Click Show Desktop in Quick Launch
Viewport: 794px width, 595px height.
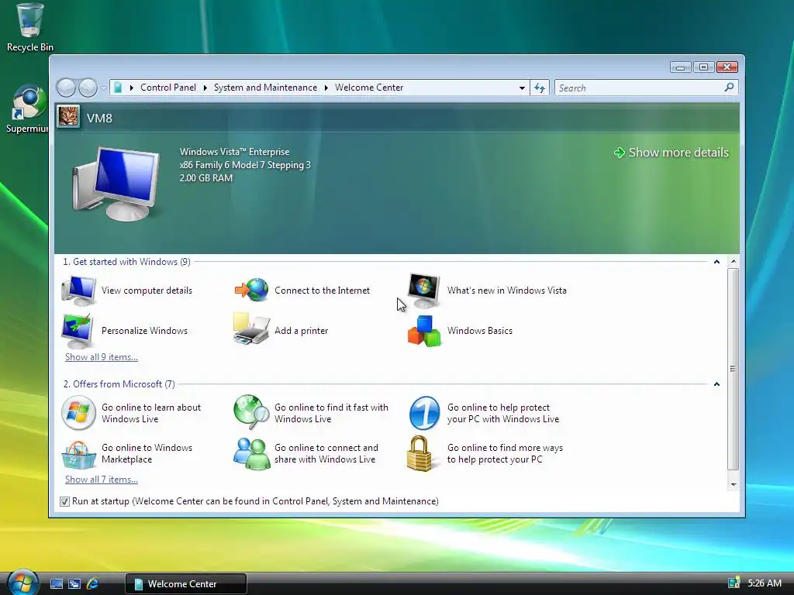pyautogui.click(x=57, y=584)
